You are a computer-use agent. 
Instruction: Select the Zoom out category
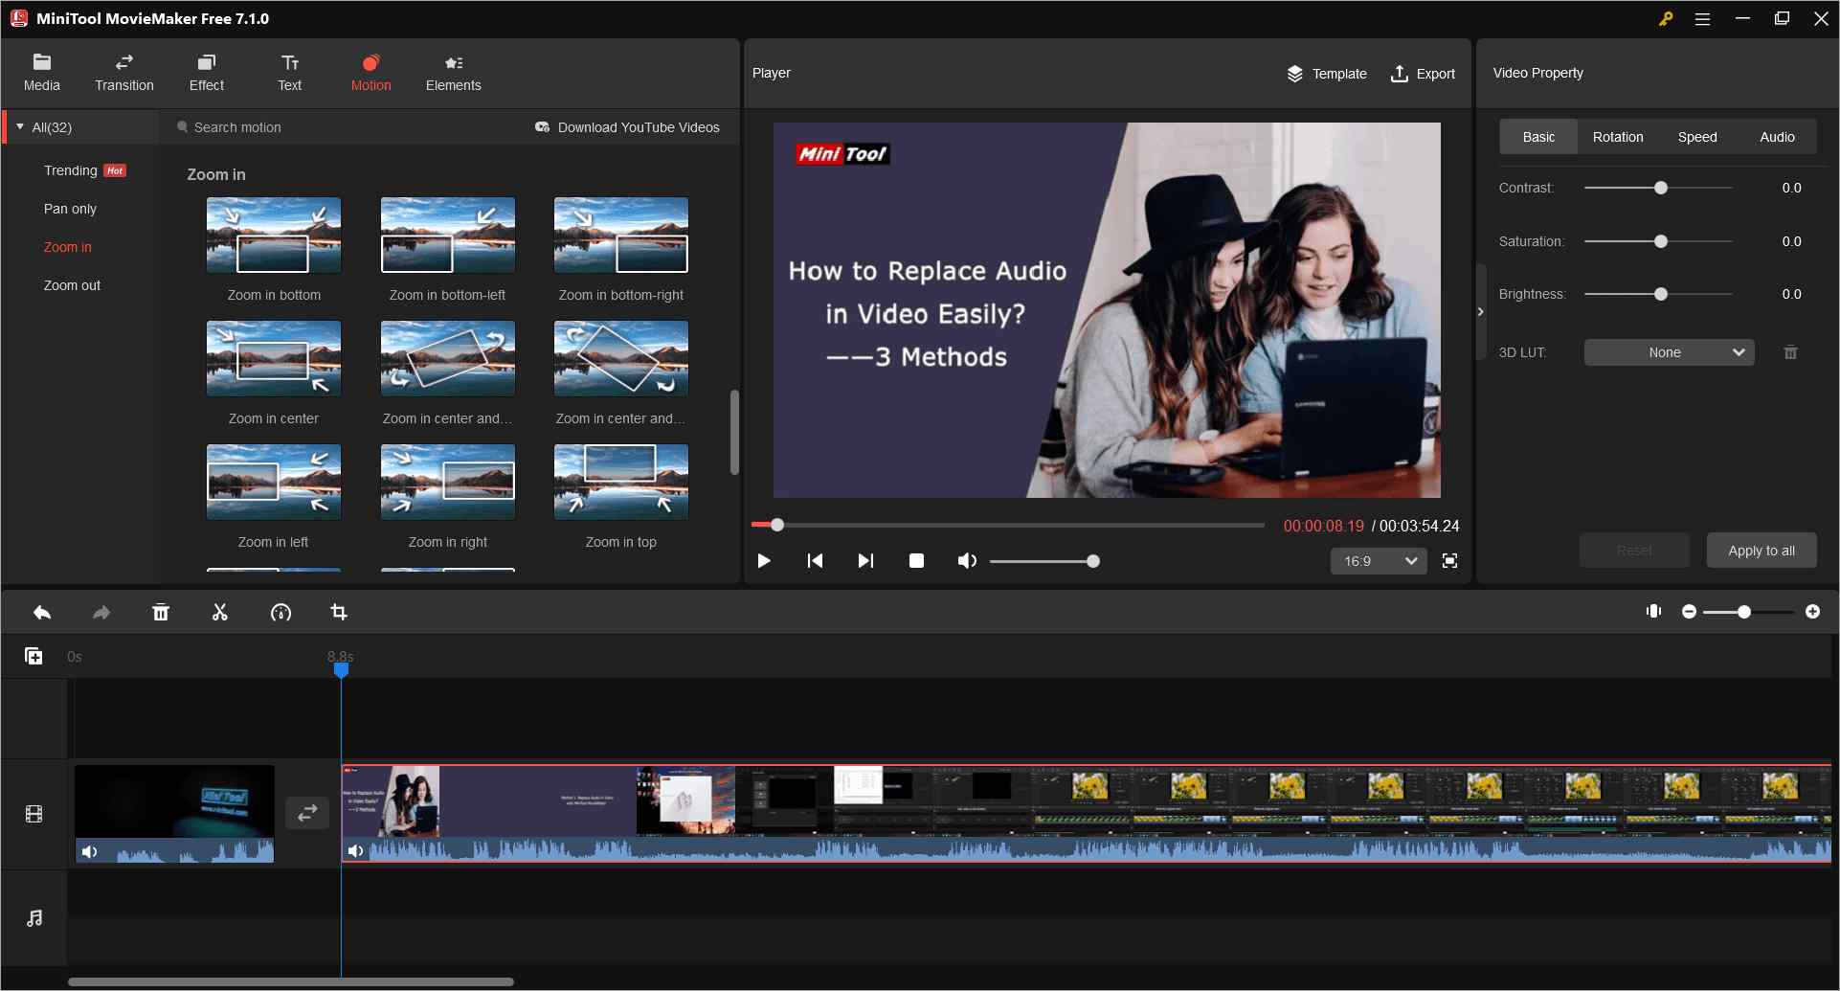(72, 285)
